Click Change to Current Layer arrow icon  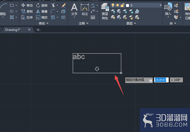point(119,17)
